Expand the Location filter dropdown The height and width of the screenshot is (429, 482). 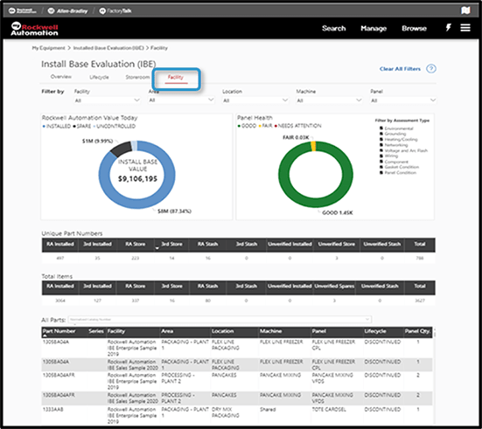pyautogui.click(x=255, y=100)
